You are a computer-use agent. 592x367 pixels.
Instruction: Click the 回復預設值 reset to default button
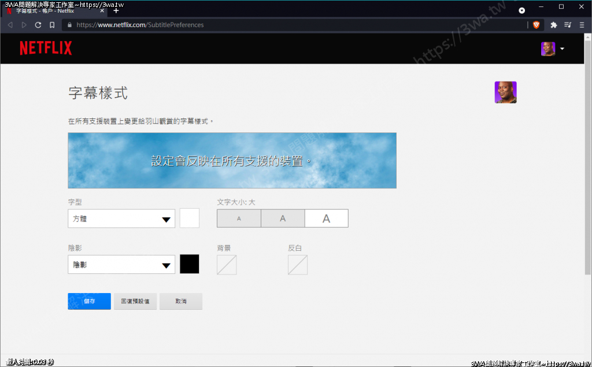[135, 301]
